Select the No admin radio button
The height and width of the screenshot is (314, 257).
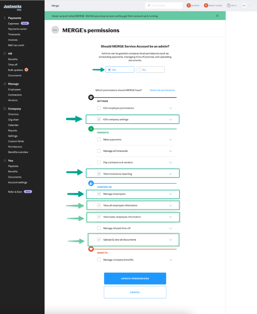point(139,70)
